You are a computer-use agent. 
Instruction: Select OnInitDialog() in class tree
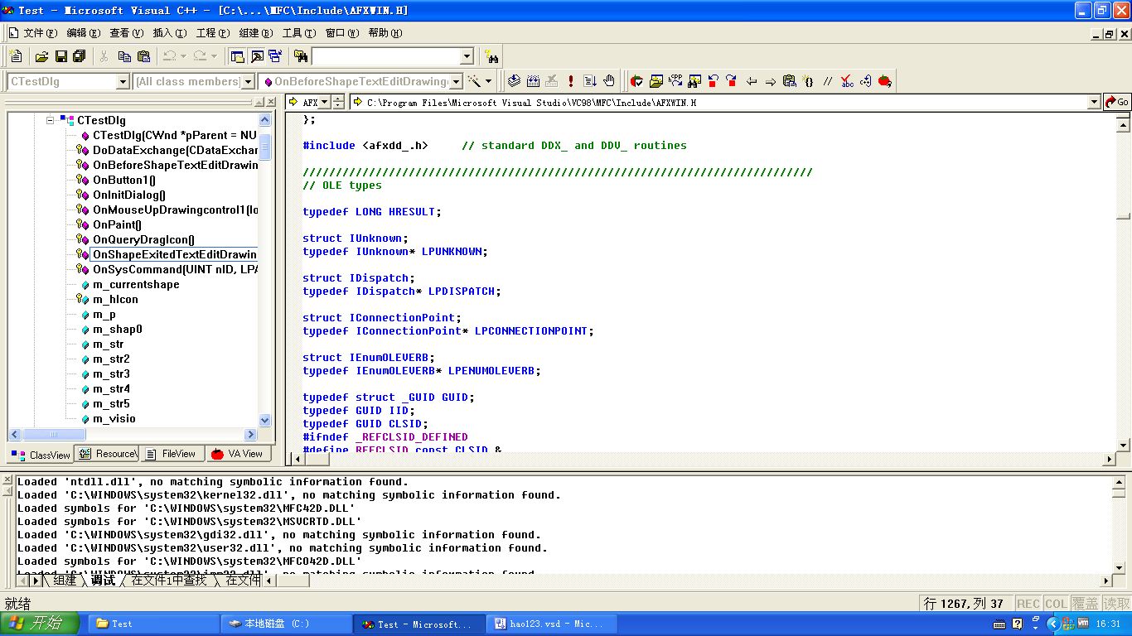click(x=128, y=195)
